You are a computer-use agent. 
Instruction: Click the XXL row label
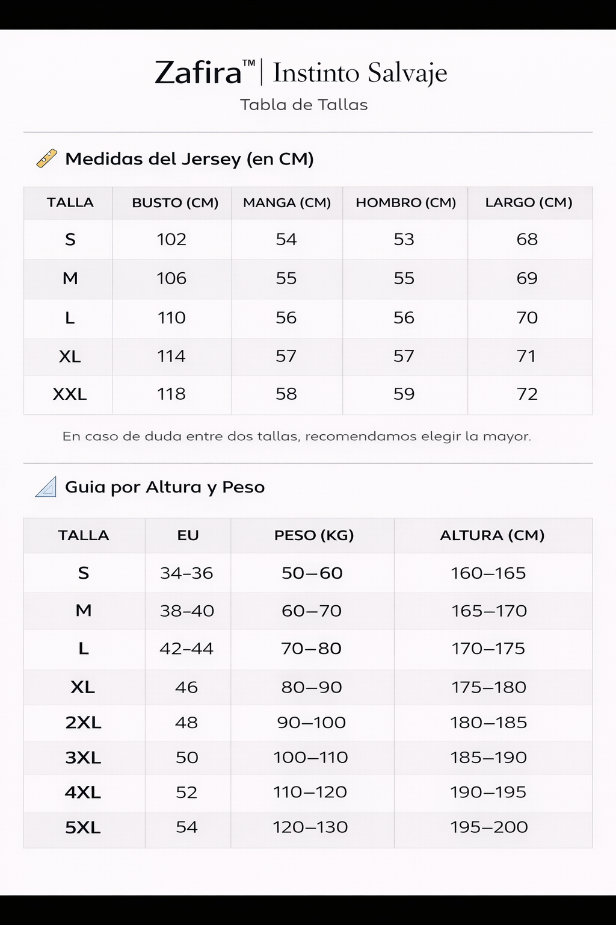click(x=70, y=394)
